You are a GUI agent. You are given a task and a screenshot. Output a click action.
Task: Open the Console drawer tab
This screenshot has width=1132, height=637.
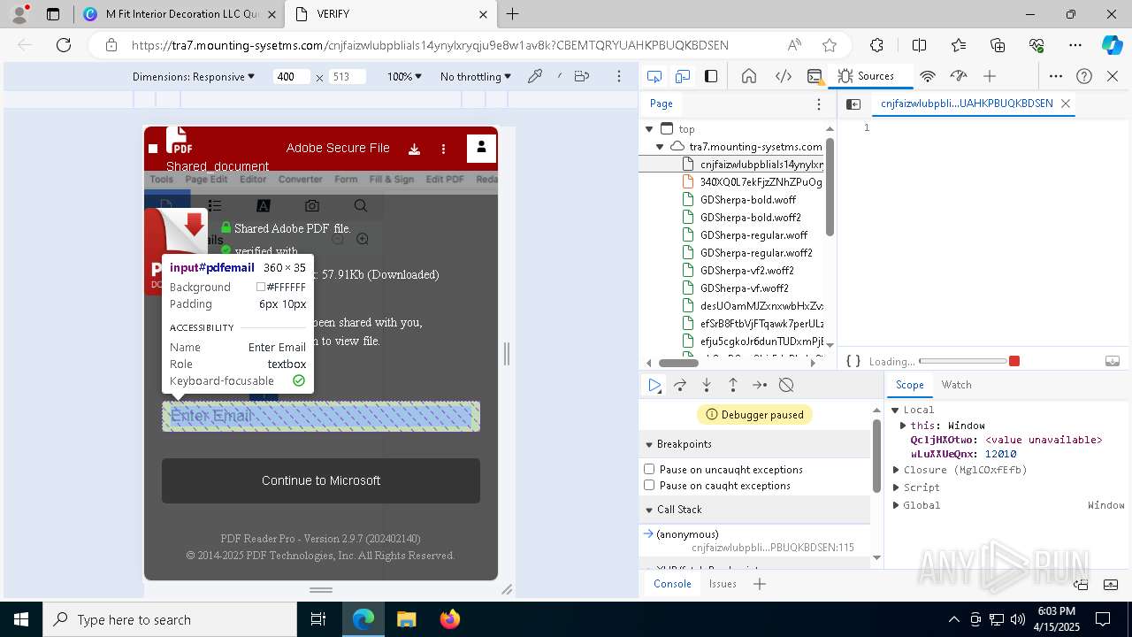click(x=672, y=584)
